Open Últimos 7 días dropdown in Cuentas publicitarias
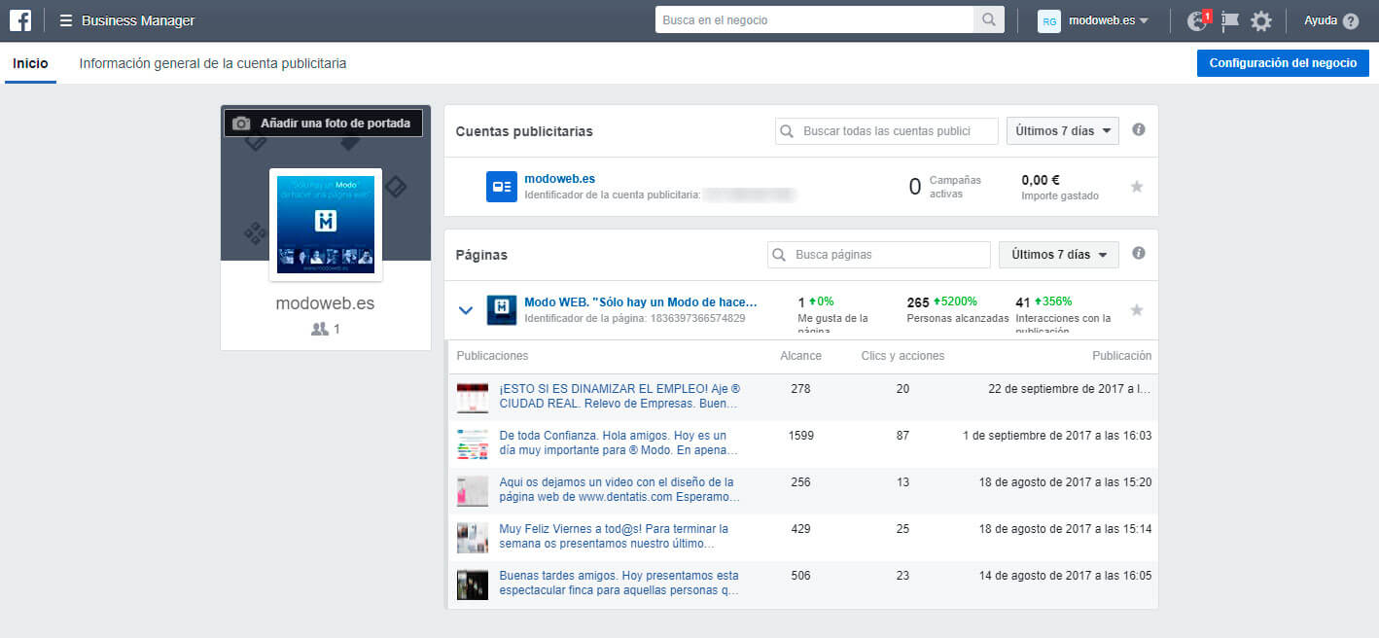 [x=1062, y=131]
